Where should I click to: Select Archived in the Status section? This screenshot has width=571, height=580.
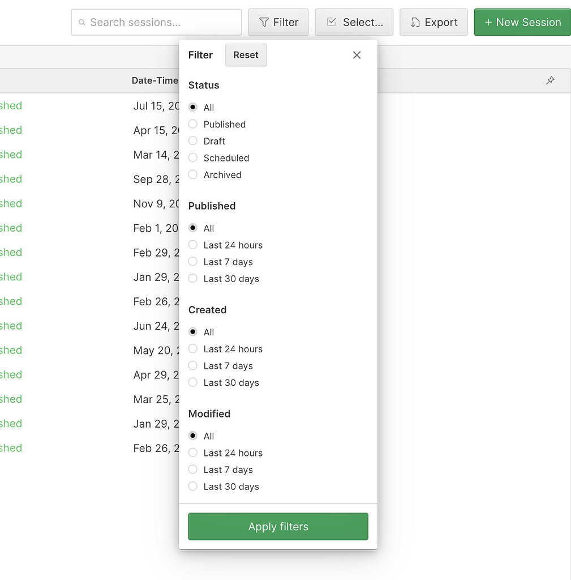(192, 174)
